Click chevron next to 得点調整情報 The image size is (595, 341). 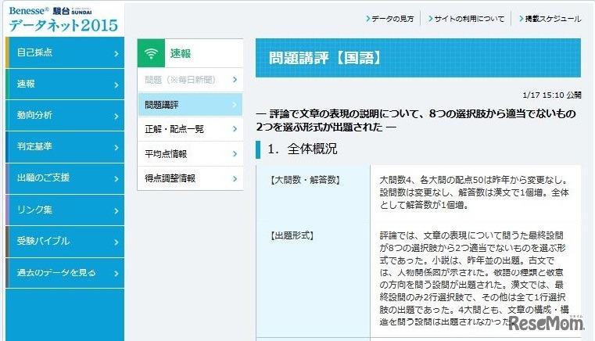coord(235,178)
